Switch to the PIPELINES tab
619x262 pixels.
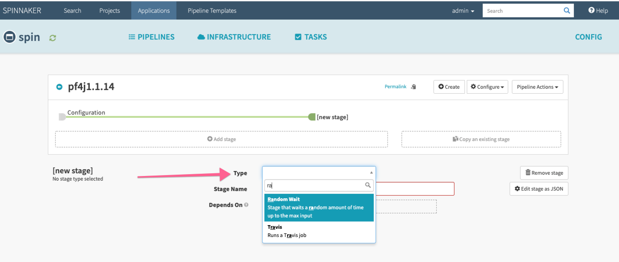[x=152, y=37]
